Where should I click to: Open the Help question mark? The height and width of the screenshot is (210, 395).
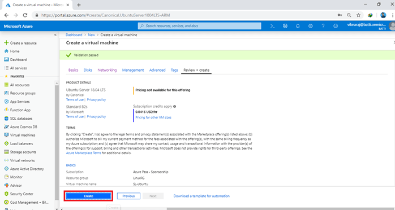click(323, 26)
